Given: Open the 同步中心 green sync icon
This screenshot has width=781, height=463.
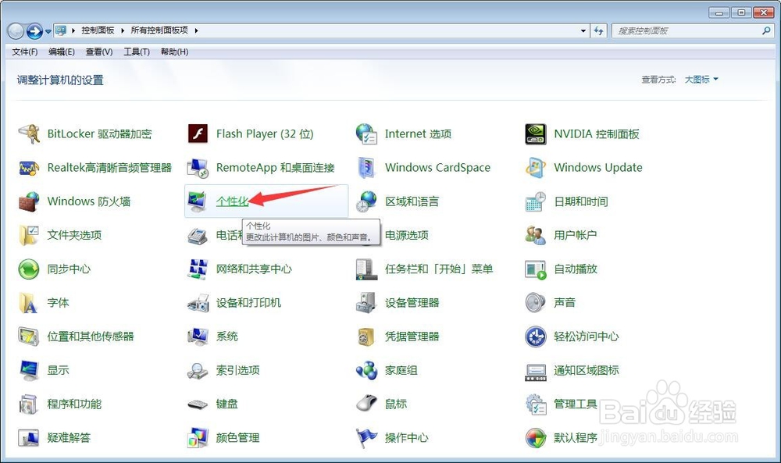Looking at the screenshot, I should [29, 269].
